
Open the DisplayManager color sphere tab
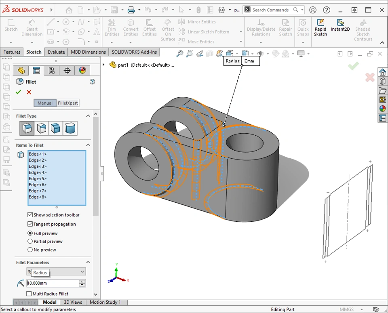point(82,71)
